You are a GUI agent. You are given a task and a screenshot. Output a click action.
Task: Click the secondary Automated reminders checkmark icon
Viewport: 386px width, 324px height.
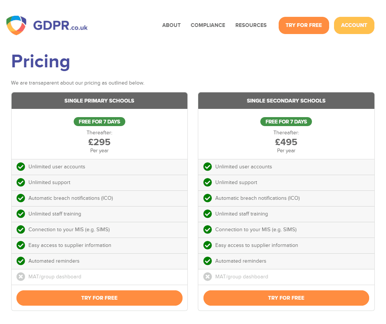(208, 261)
